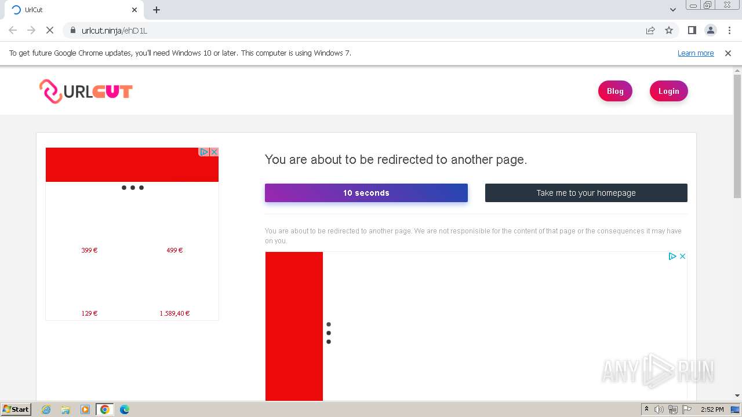Click the red banner in left ad
Viewport: 742px width, 417px height.
(132, 164)
